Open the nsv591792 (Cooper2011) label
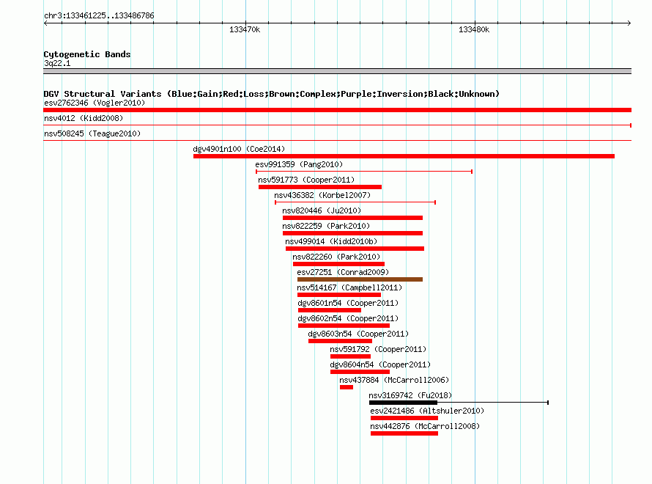Viewport: 652px width, 484px height. coord(378,349)
